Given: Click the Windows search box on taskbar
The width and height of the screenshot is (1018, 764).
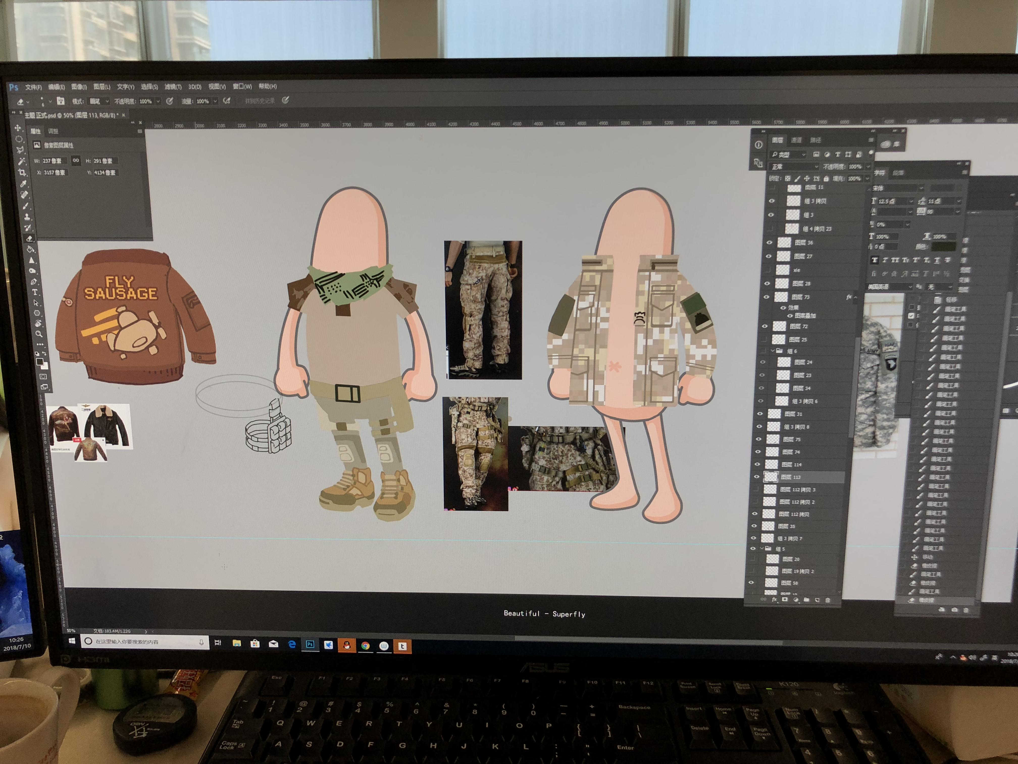Looking at the screenshot, I should (145, 641).
